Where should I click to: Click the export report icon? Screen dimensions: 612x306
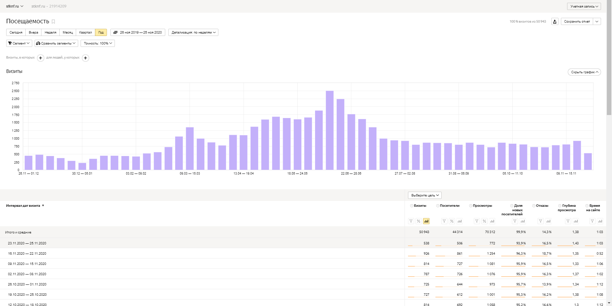555,22
